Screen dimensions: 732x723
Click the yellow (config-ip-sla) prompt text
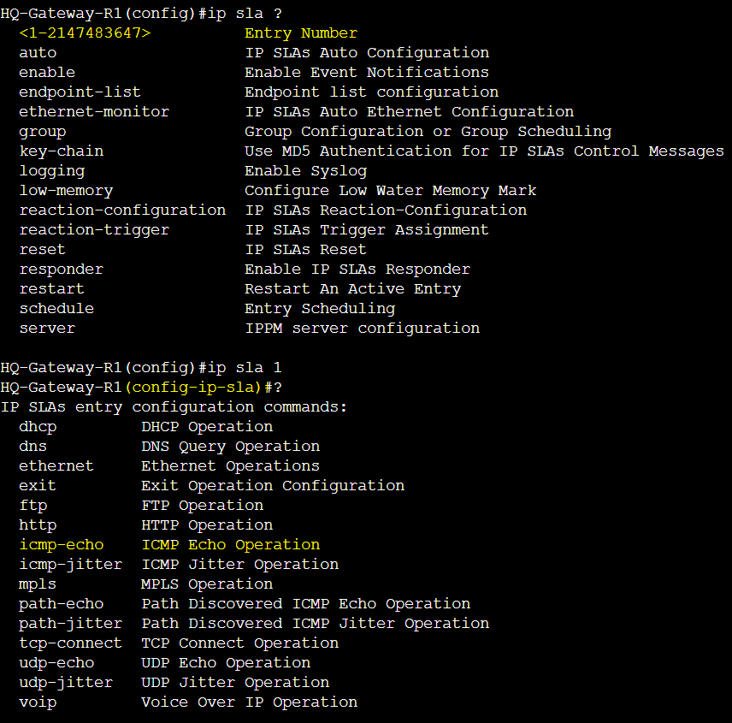point(192,388)
